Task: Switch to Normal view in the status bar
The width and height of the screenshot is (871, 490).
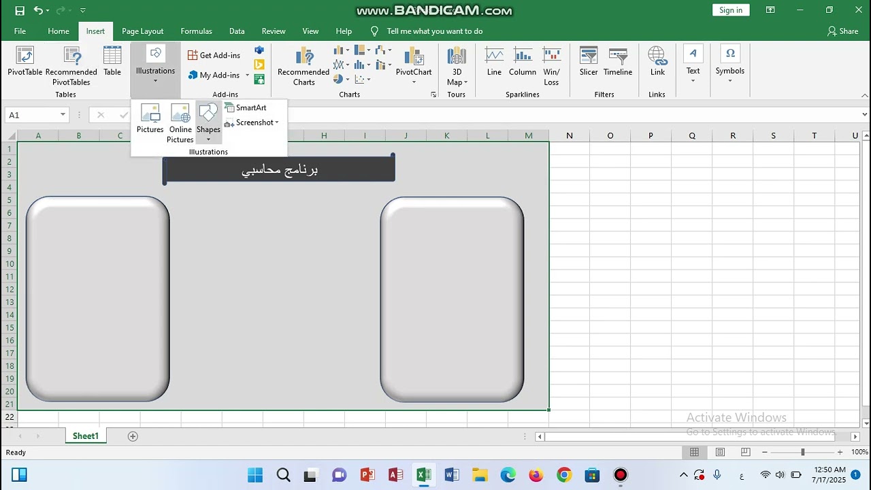Action: click(x=694, y=452)
